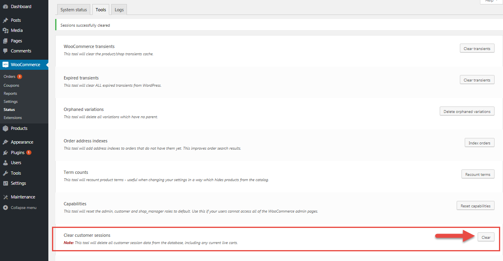Go to Dashboard in sidebar

(x=21, y=6)
